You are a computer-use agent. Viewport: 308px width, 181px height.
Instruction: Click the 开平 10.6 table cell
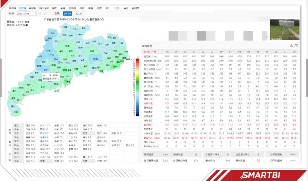tap(73, 157)
